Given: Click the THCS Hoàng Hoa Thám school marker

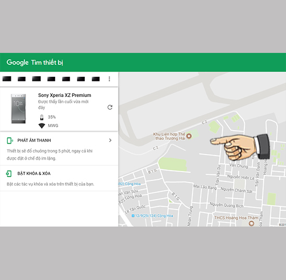Looking at the screenshot, I should click(x=252, y=223).
